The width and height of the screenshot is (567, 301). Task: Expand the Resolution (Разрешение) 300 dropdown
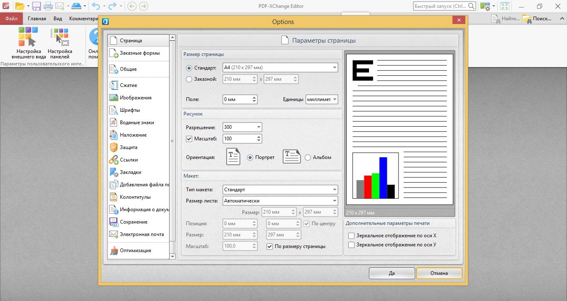tap(259, 128)
